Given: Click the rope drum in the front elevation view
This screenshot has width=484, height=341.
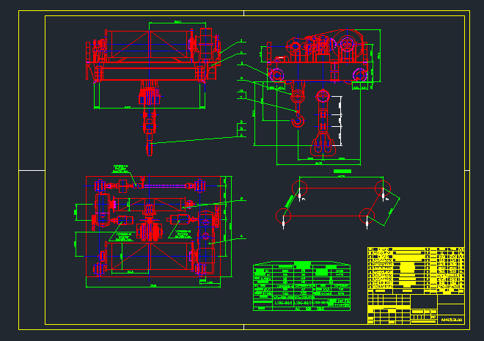Looking at the screenshot, I should [x=150, y=44].
